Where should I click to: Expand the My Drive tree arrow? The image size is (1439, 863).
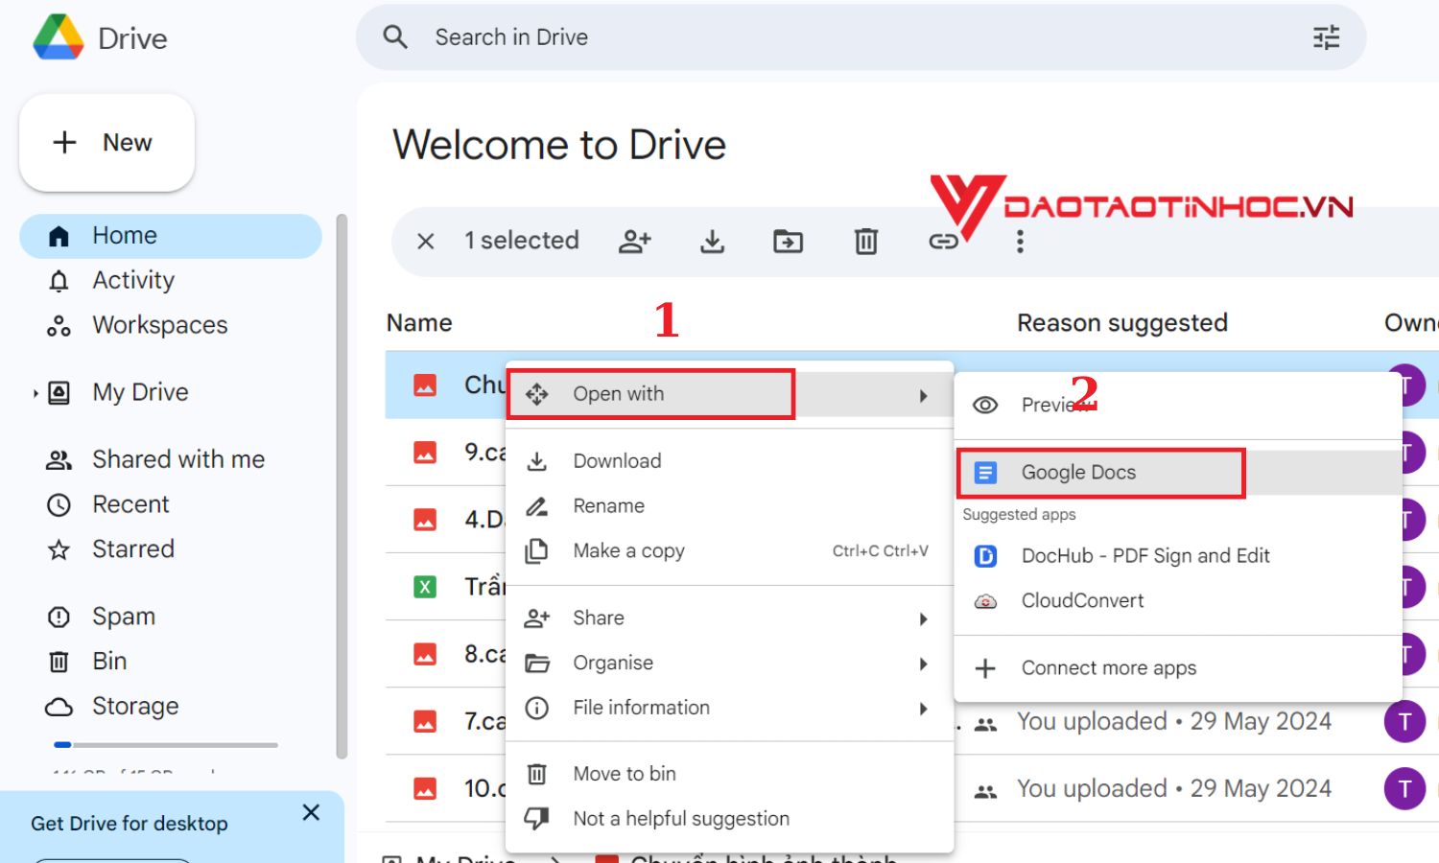[35, 393]
